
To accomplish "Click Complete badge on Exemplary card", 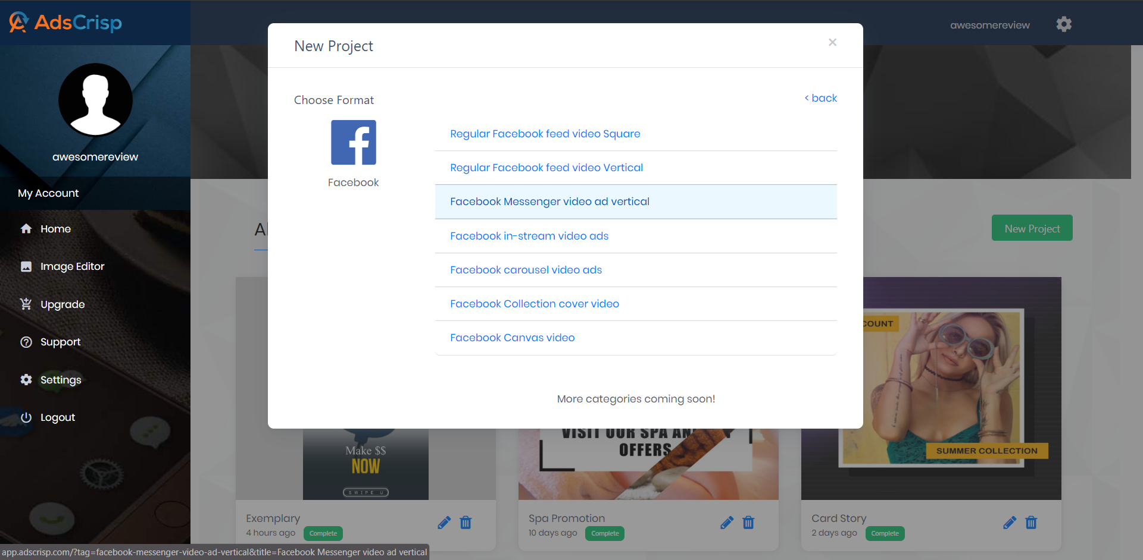I will pyautogui.click(x=323, y=533).
